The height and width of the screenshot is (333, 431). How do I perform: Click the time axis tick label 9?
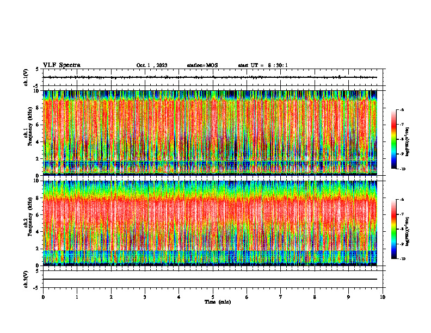(348, 297)
